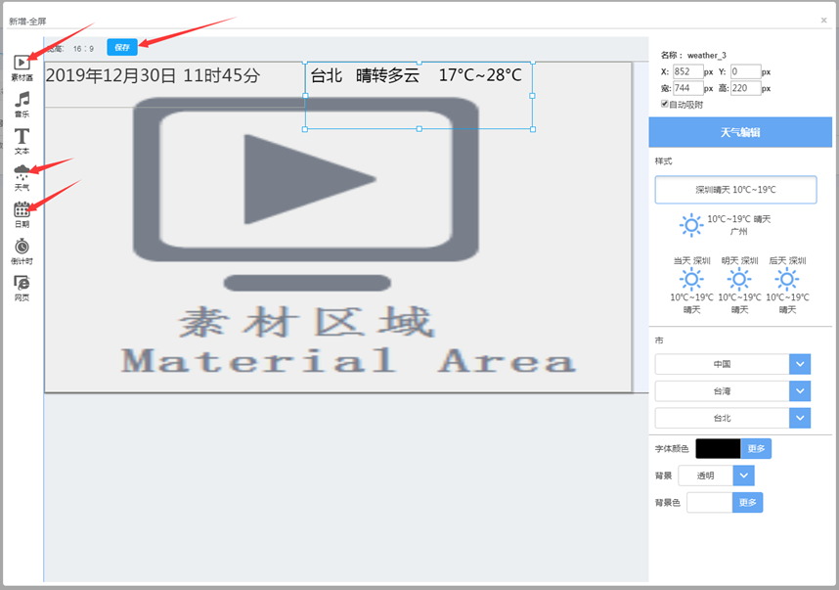The width and height of the screenshot is (839, 590).
Task: Choose the single-line 深圳晴天 weather style
Action: pyautogui.click(x=735, y=190)
